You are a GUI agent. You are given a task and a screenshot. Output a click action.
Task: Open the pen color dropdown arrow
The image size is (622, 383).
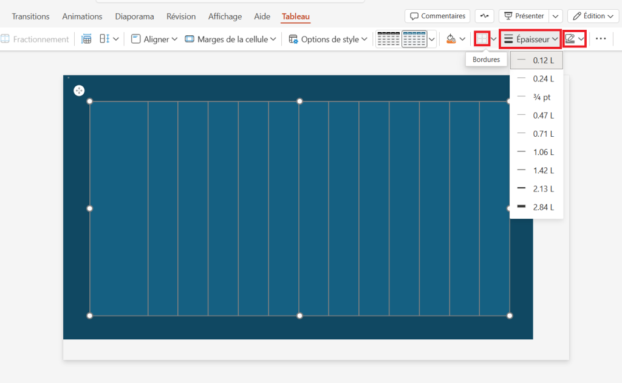click(x=581, y=39)
